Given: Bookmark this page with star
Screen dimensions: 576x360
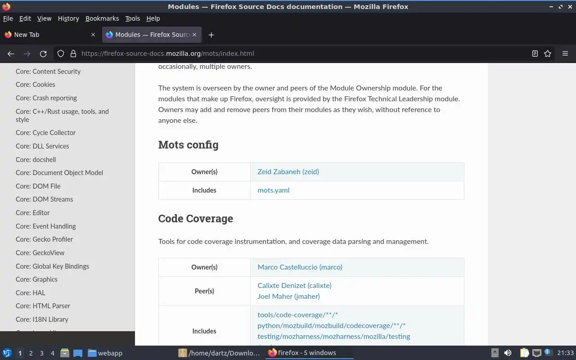Looking at the screenshot, I should pos(548,54).
